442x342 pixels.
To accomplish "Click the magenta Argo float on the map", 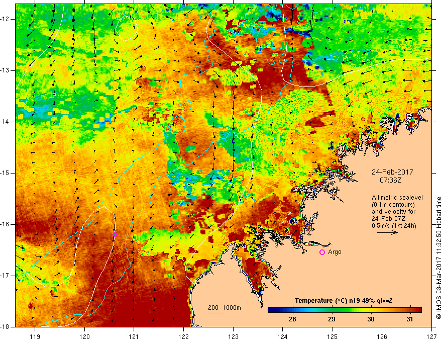I will (115, 234).
